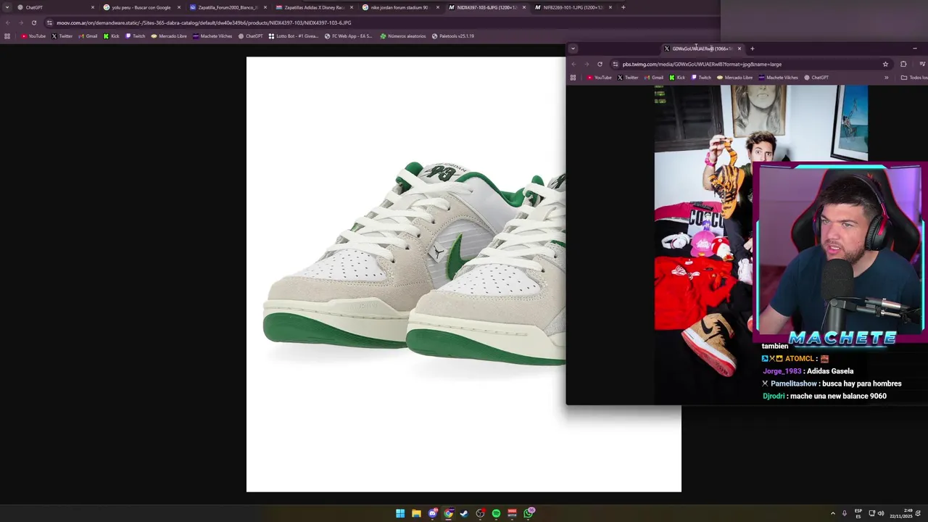Viewport: 928px width, 522px height.
Task: Close the 'yolu peru' Google search tab
Action: [x=179, y=7]
